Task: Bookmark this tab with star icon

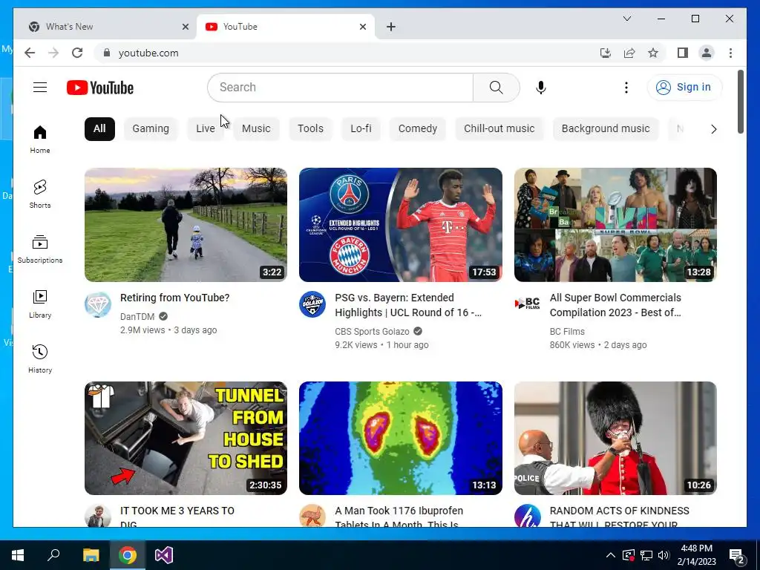Action: click(653, 53)
